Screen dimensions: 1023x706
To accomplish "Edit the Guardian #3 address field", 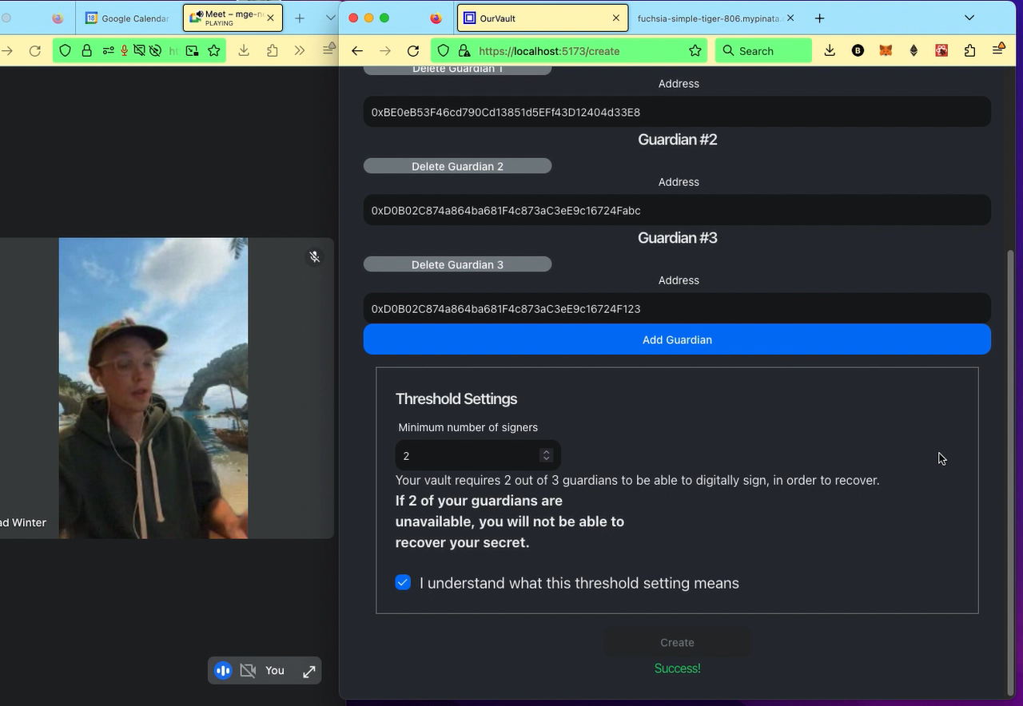I will [677, 308].
